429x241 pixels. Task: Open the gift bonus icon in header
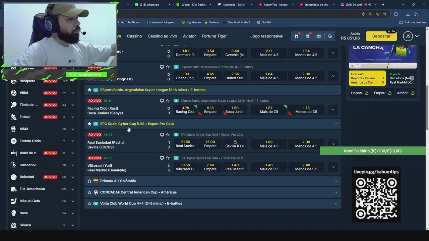296,36
